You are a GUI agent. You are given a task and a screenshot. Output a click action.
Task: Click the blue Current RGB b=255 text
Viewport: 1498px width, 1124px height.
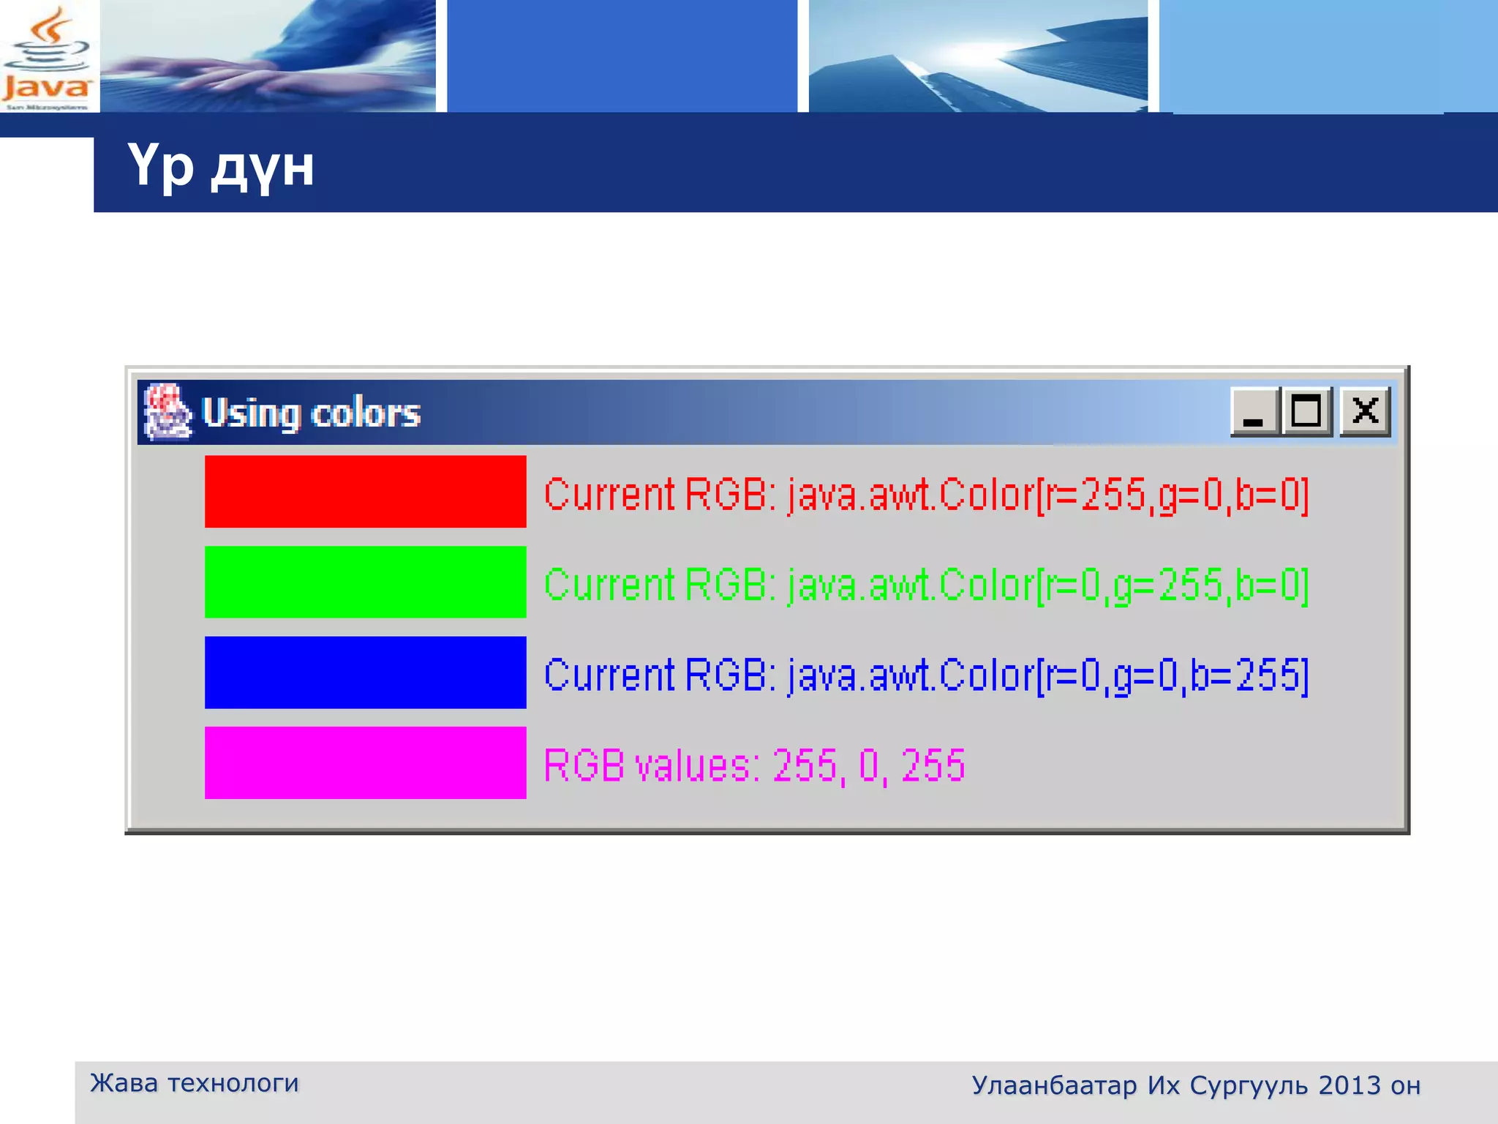[926, 675]
